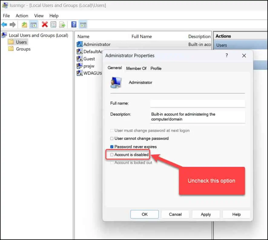
Task: Select Users in the console tree
Action: (x=22, y=42)
